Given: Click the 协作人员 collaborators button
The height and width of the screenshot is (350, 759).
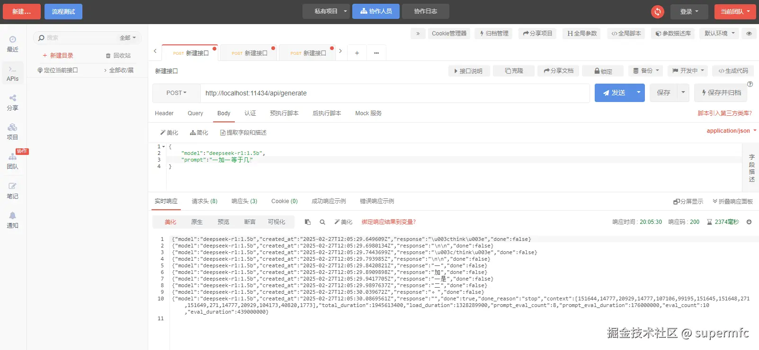Looking at the screenshot, I should pyautogui.click(x=376, y=11).
